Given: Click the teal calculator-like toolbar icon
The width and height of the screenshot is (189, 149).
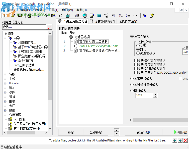Looking at the screenshot, I should click(99, 16).
